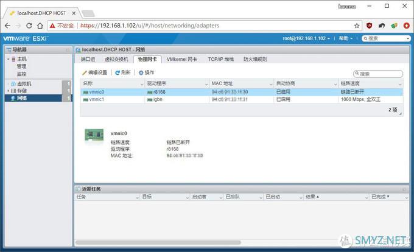
Task: Open the monitor item under host
Action: [22, 74]
